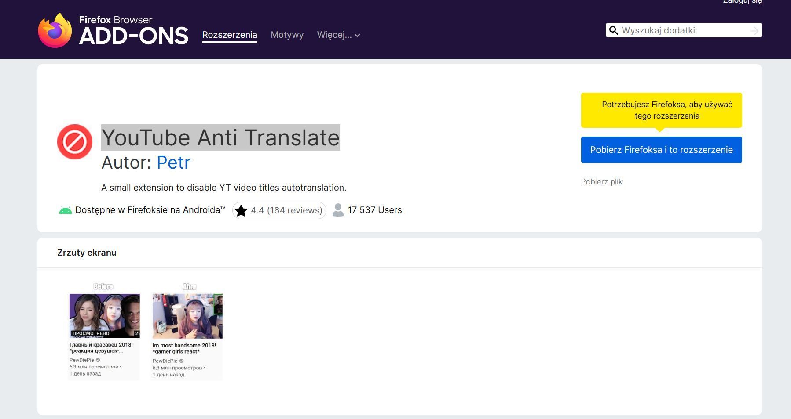This screenshot has width=791, height=419.
Task: Click the green Android icon
Action: pyautogui.click(x=65, y=210)
